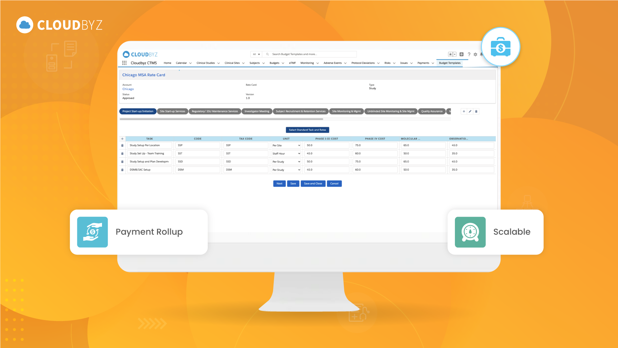Click the Phase I-III Cost column header
This screenshot has height=348, width=618.
point(327,139)
